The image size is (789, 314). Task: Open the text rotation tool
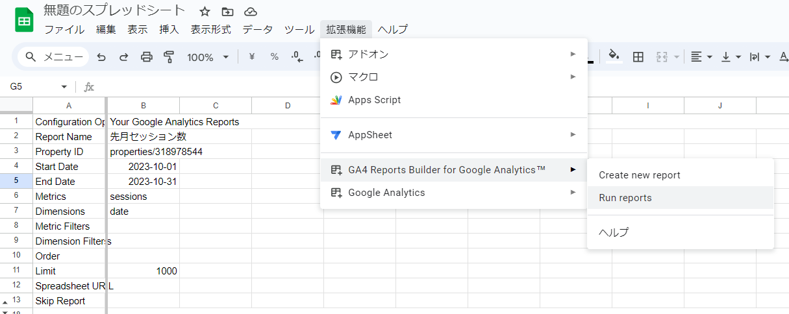click(x=783, y=57)
